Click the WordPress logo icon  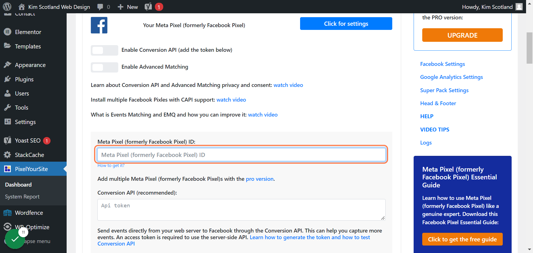[x=7, y=7]
